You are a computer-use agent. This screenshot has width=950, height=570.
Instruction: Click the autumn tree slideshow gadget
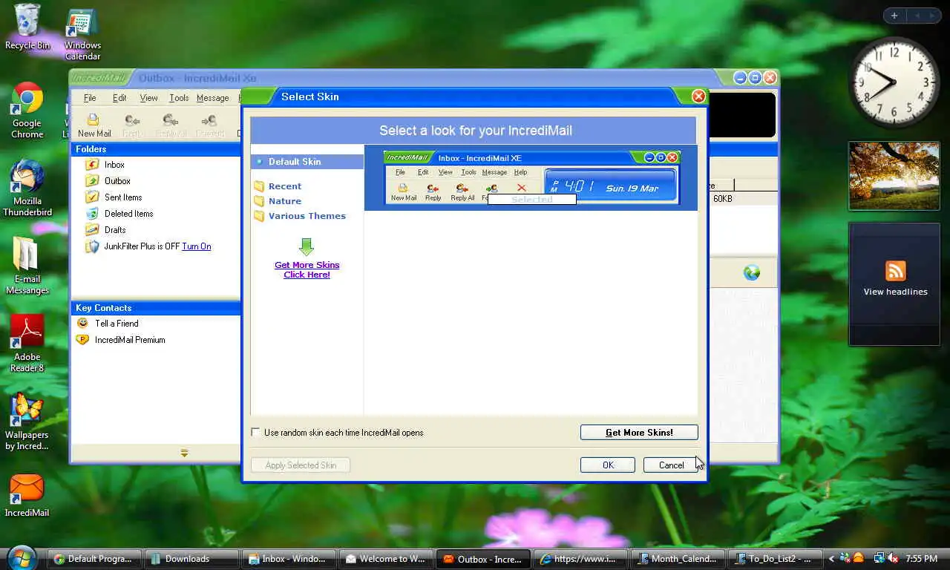894,176
